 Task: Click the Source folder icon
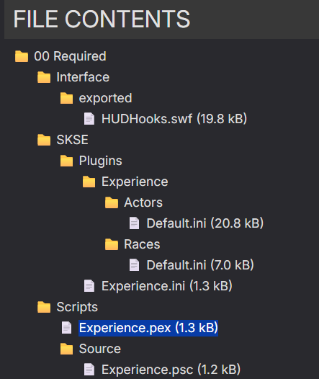point(66,349)
